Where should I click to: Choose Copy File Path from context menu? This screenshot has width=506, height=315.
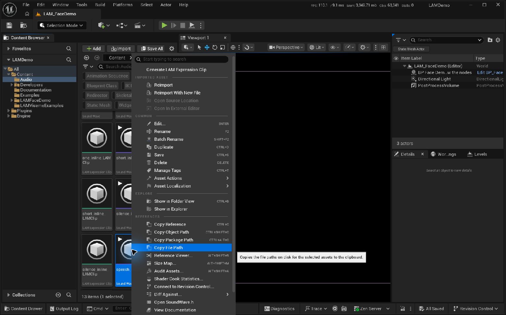pos(182,248)
